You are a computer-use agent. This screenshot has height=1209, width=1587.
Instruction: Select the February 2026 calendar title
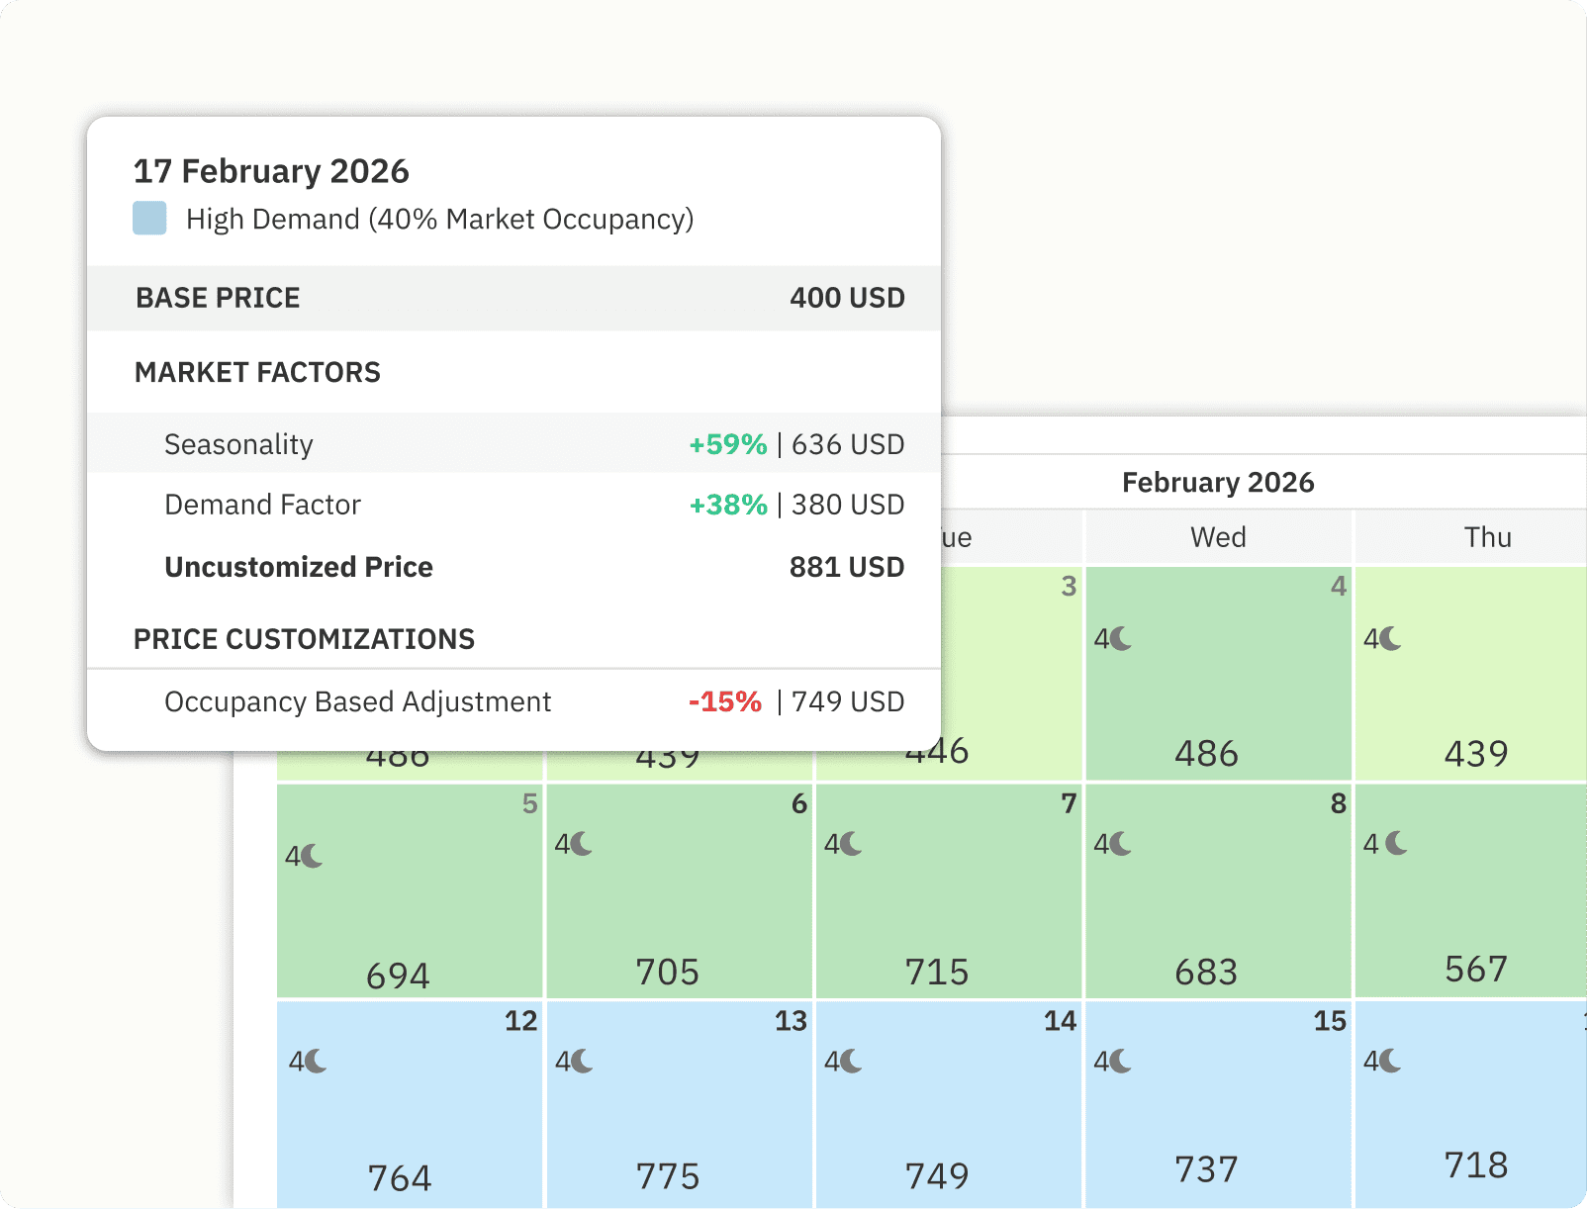[1219, 482]
